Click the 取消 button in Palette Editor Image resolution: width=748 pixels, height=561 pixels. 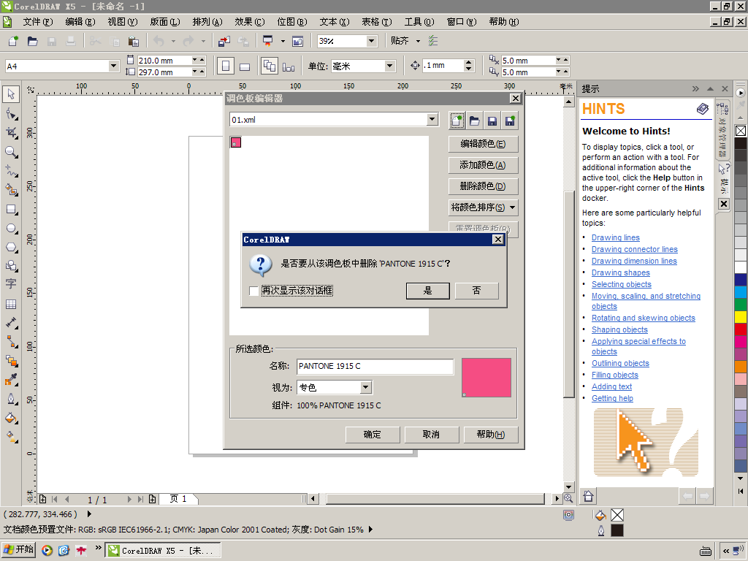coord(432,435)
